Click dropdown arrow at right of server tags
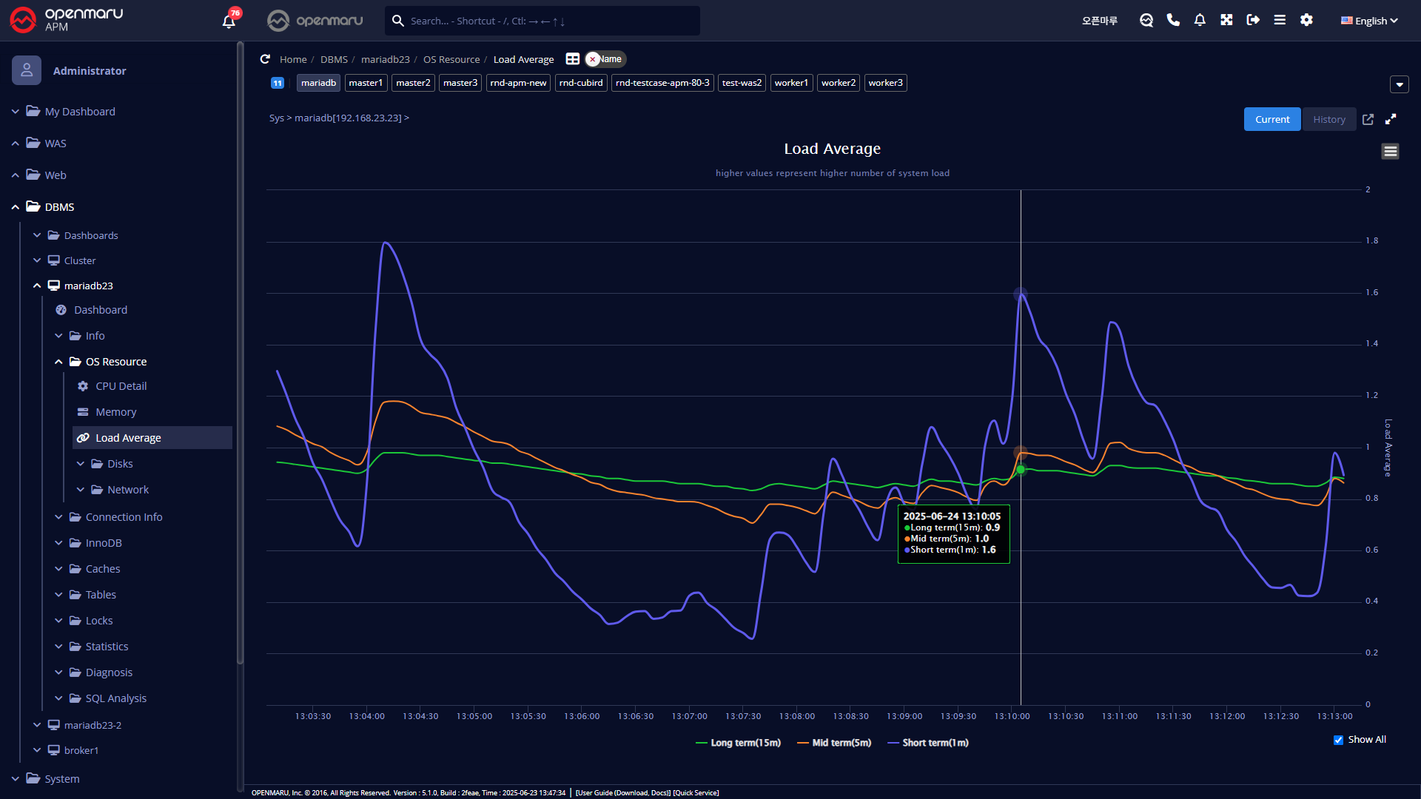 point(1399,84)
